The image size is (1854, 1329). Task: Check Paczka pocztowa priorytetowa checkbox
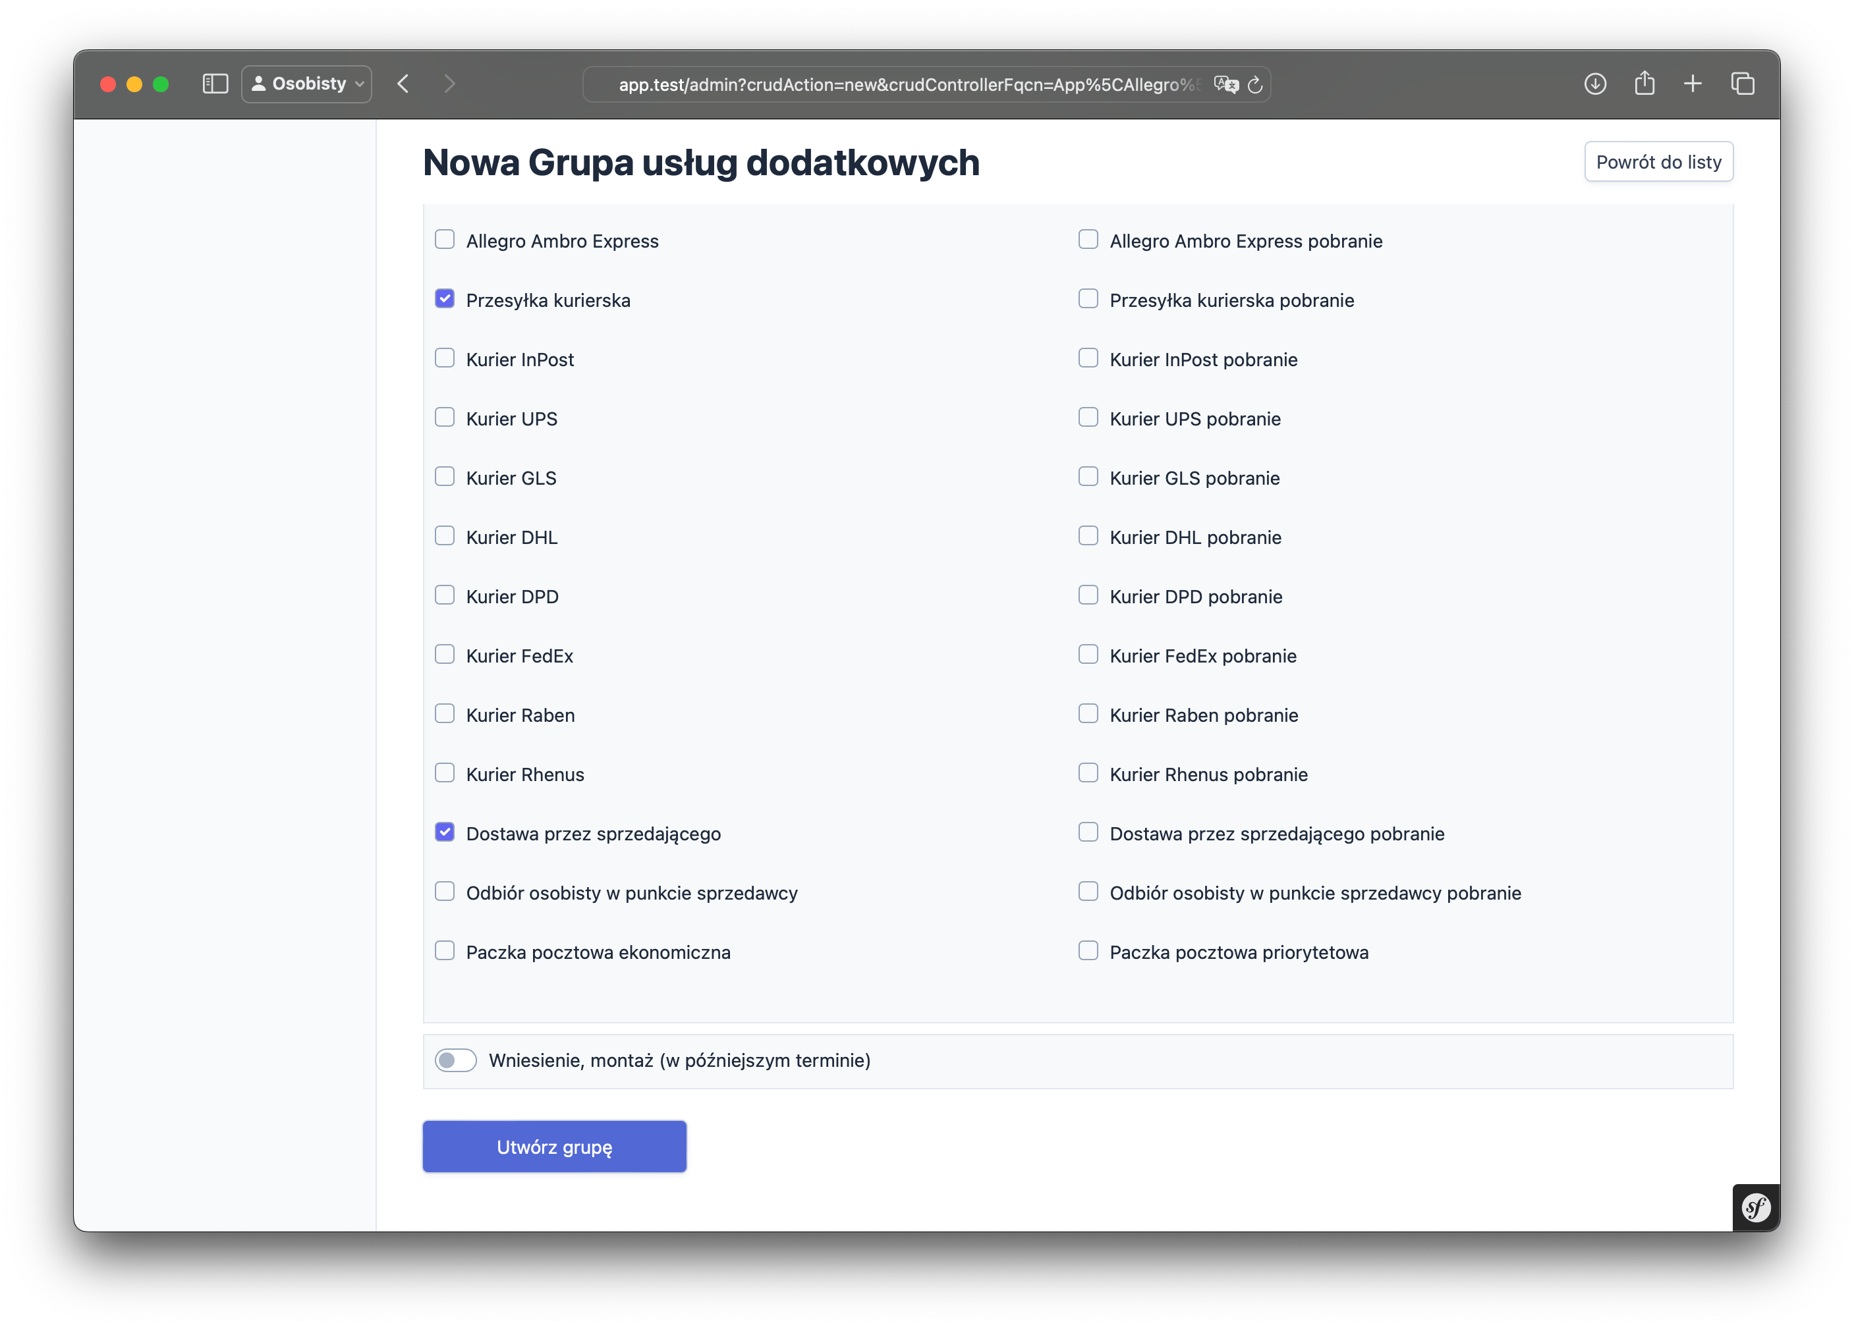[1088, 950]
